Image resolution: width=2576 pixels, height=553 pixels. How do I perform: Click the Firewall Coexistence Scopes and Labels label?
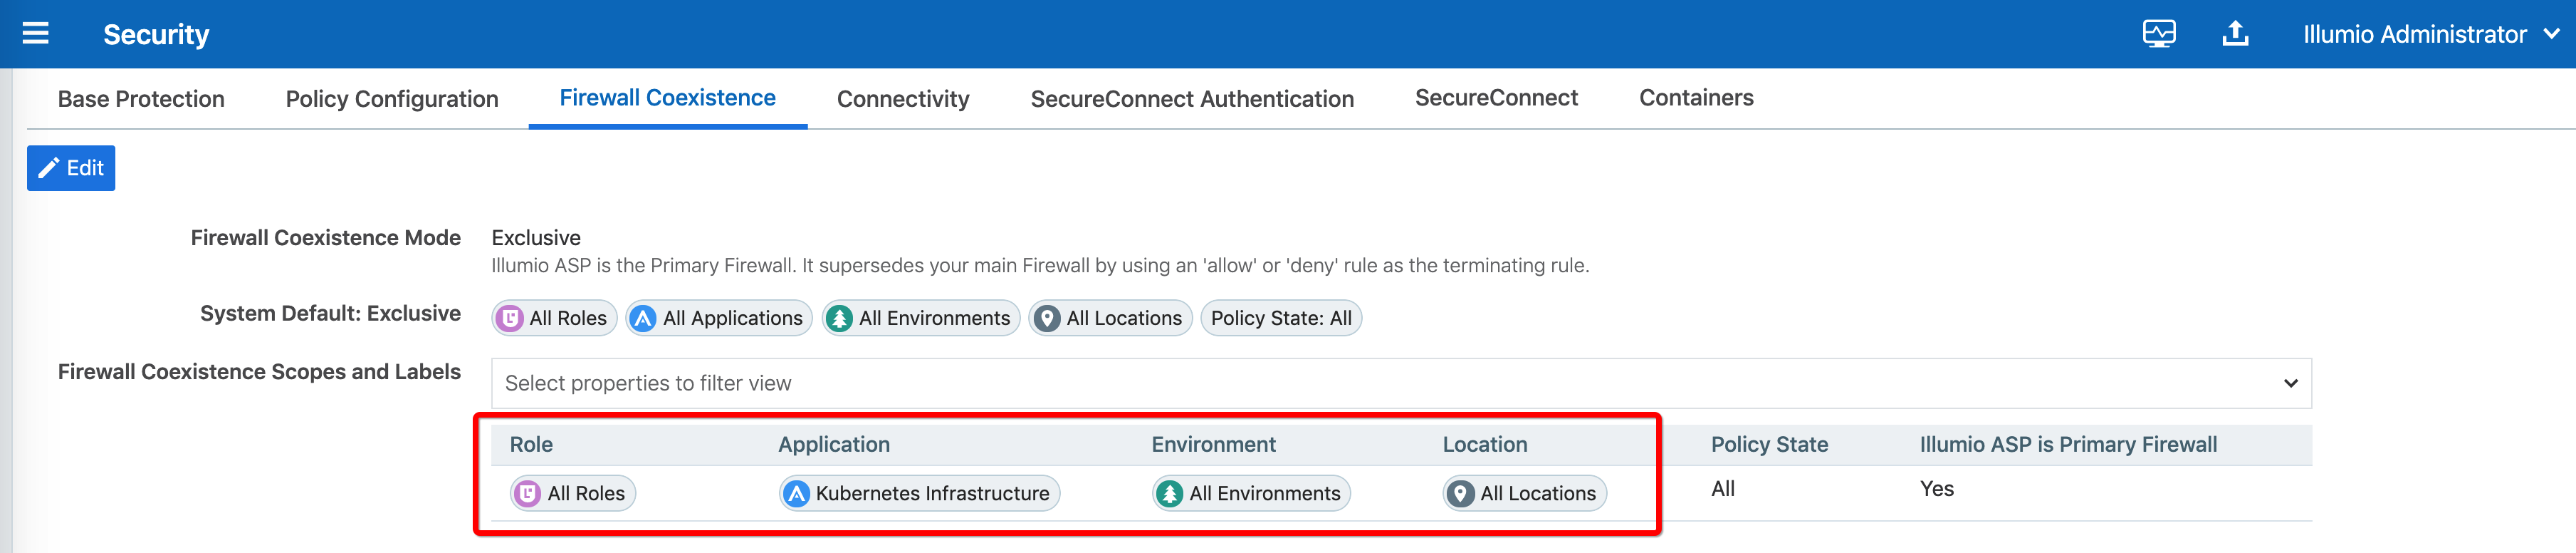(x=259, y=372)
